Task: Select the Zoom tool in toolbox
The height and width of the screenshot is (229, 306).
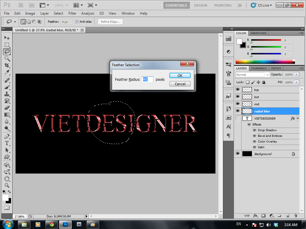Action: pos(7,185)
